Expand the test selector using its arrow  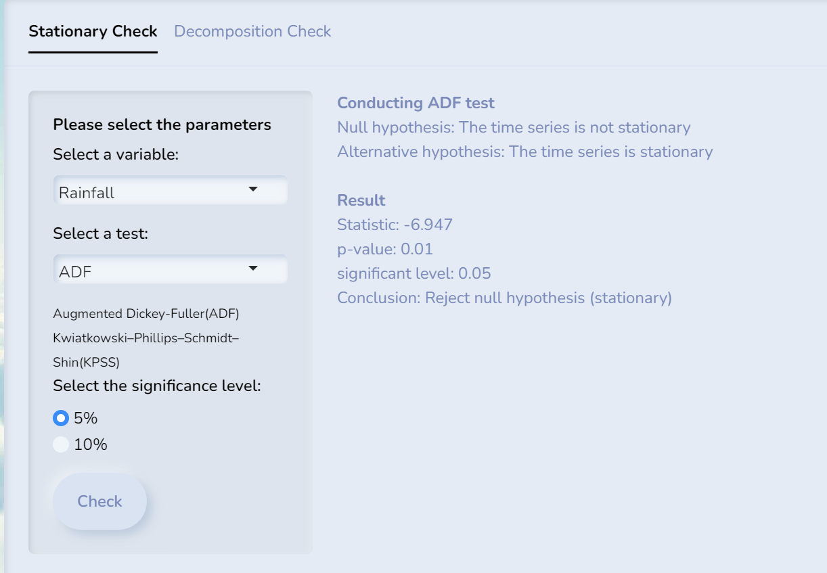pyautogui.click(x=253, y=269)
